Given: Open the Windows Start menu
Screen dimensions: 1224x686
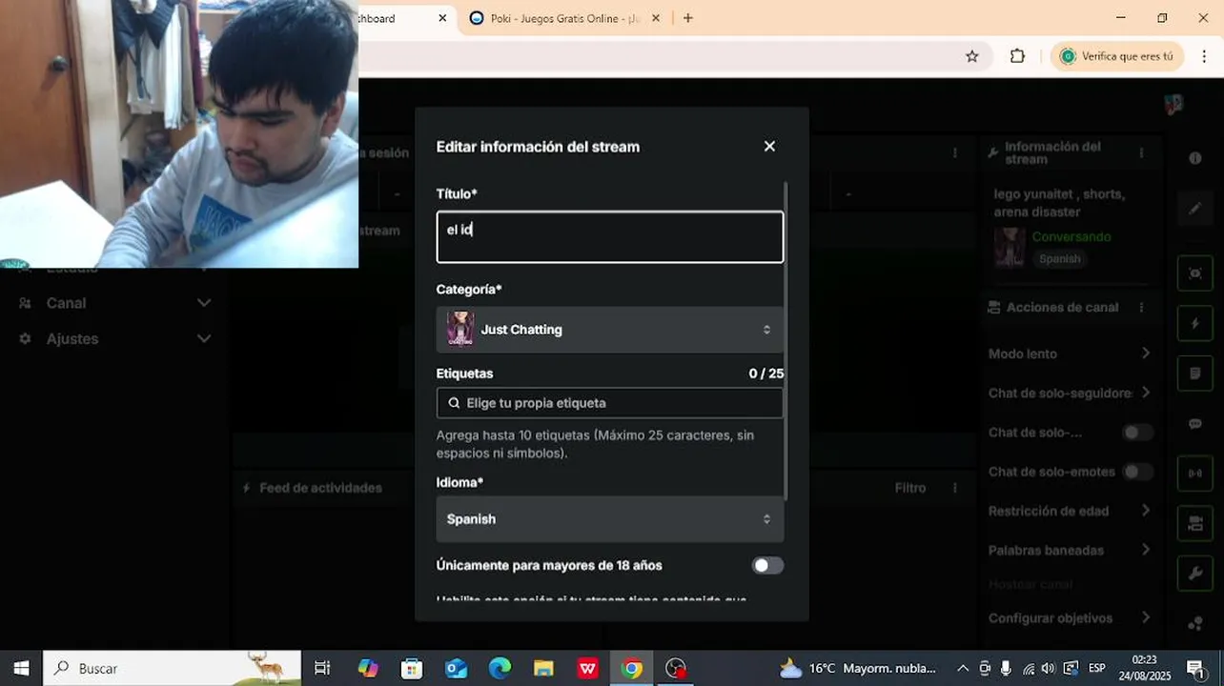Looking at the screenshot, I should click(21, 669).
